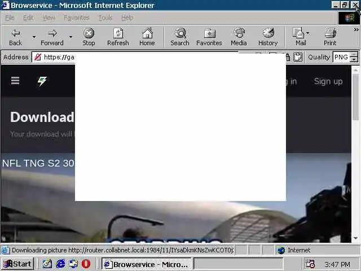Click the status bar page icon
The width and height of the screenshot is (361, 271).
click(x=5, y=250)
